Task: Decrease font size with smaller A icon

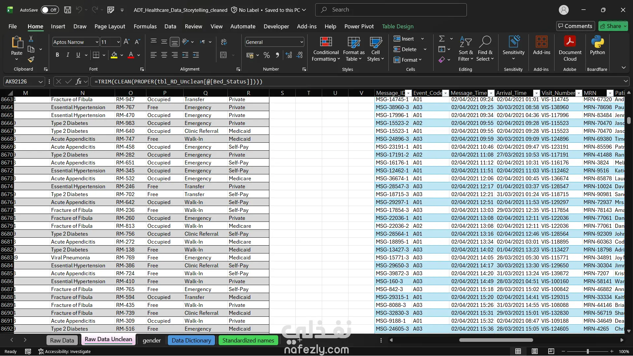Action: click(x=137, y=42)
